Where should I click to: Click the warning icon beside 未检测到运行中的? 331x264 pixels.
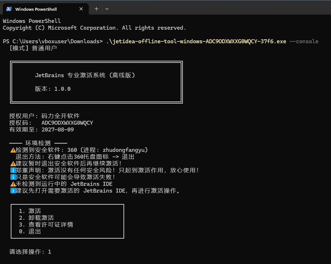coord(13,184)
